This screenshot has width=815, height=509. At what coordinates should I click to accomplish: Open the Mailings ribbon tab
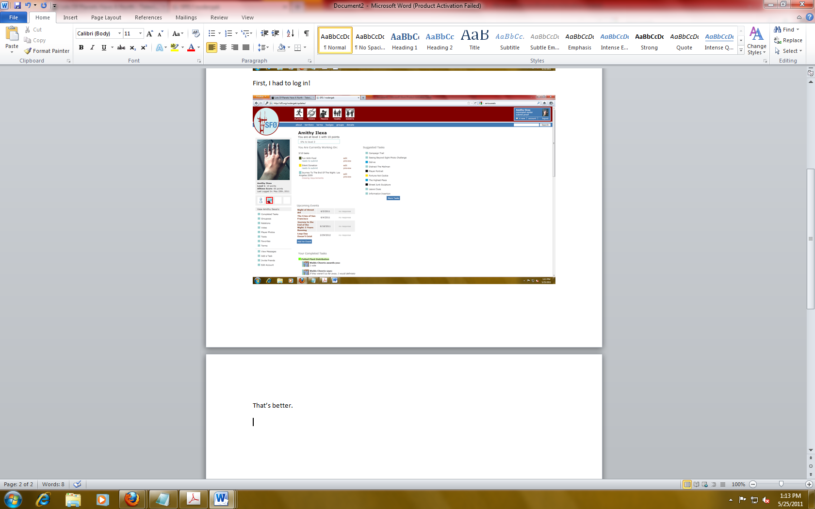coord(186,17)
